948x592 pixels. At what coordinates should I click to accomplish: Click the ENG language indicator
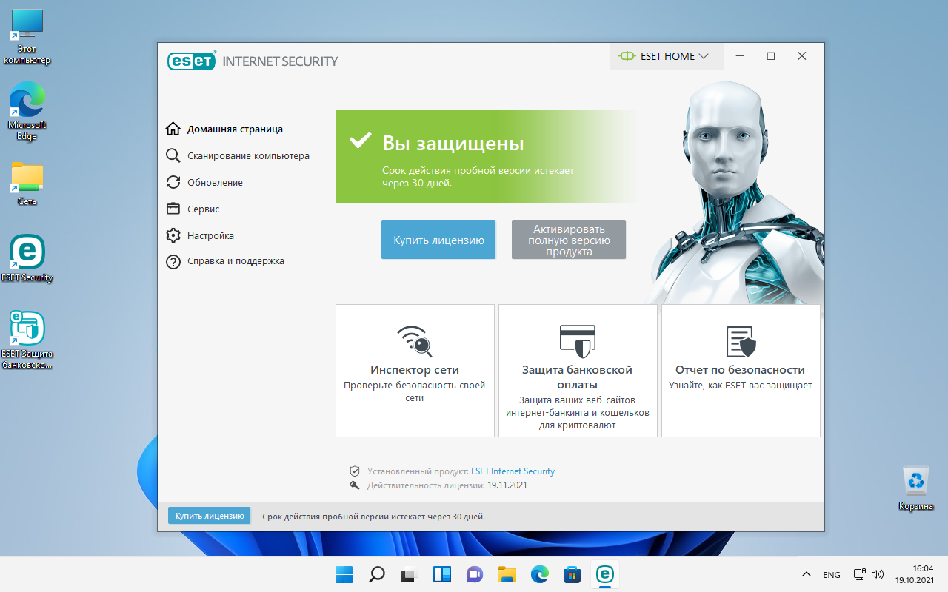click(x=831, y=574)
